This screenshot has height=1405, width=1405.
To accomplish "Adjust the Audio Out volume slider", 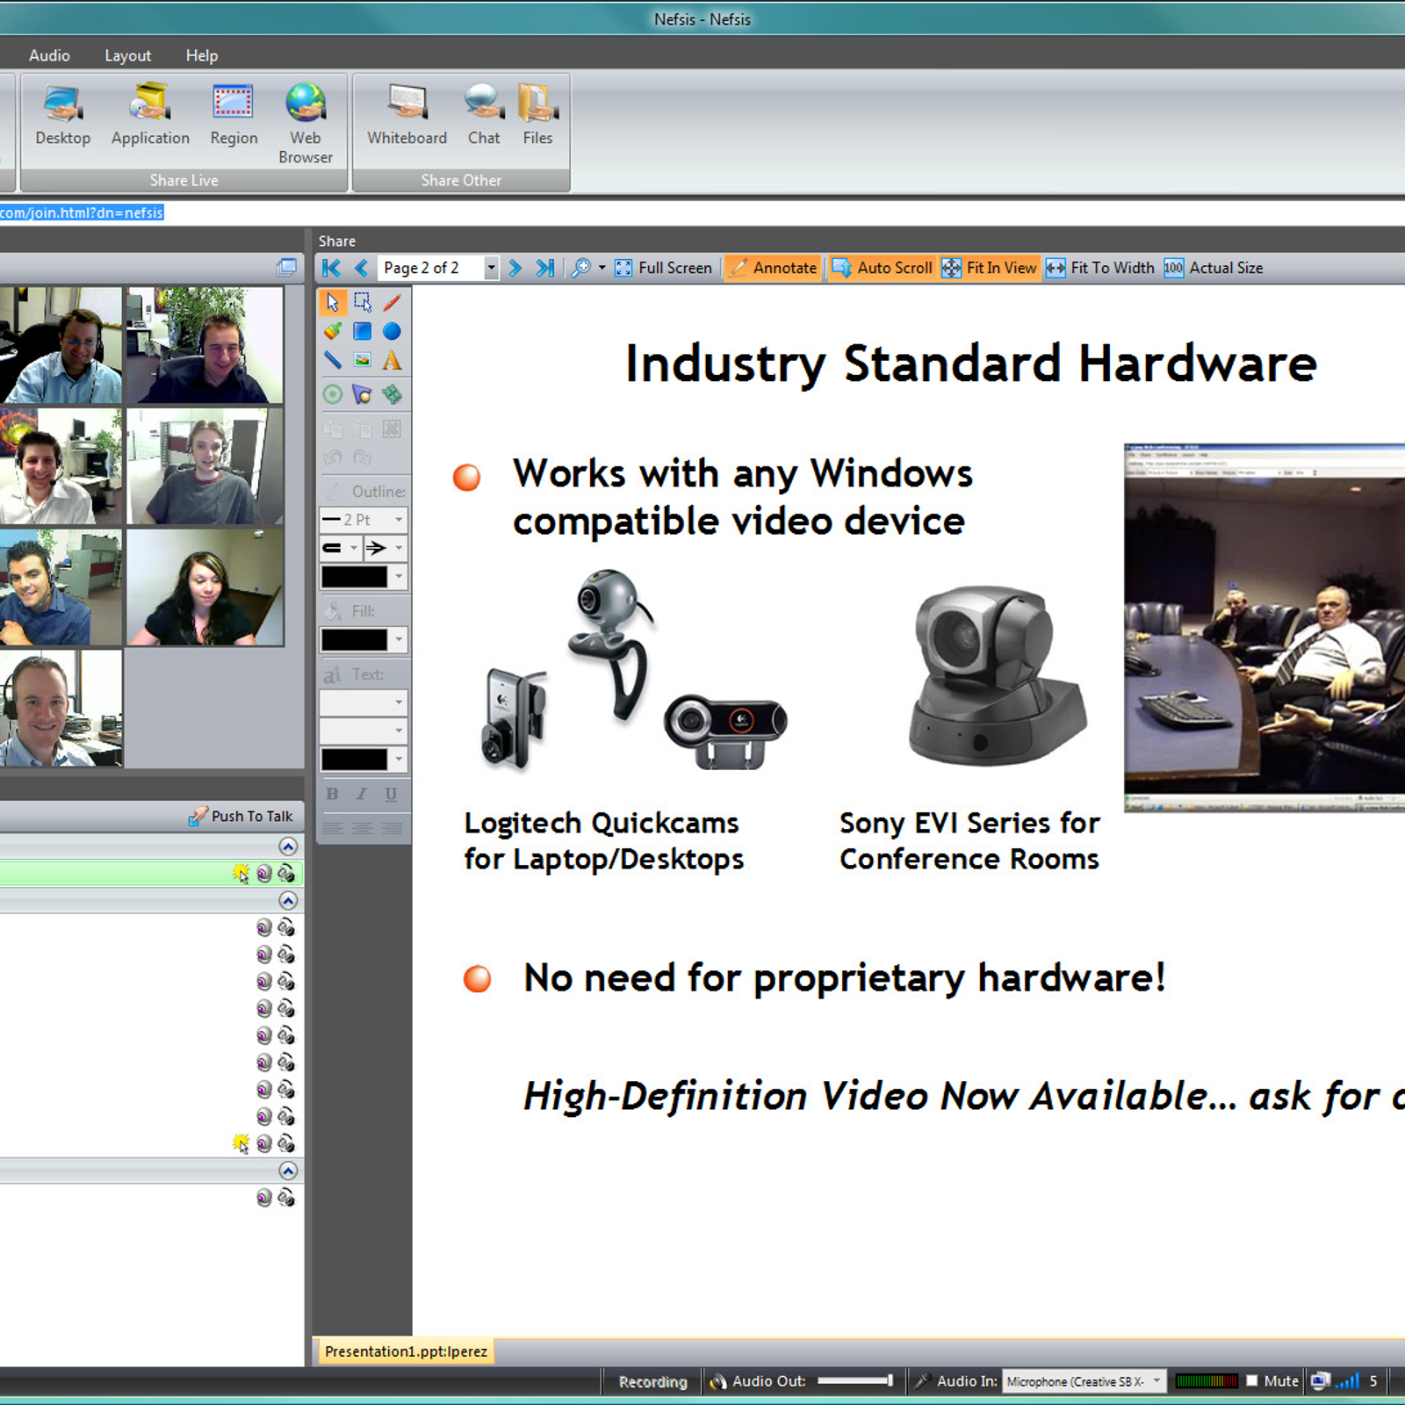I will coord(855,1380).
